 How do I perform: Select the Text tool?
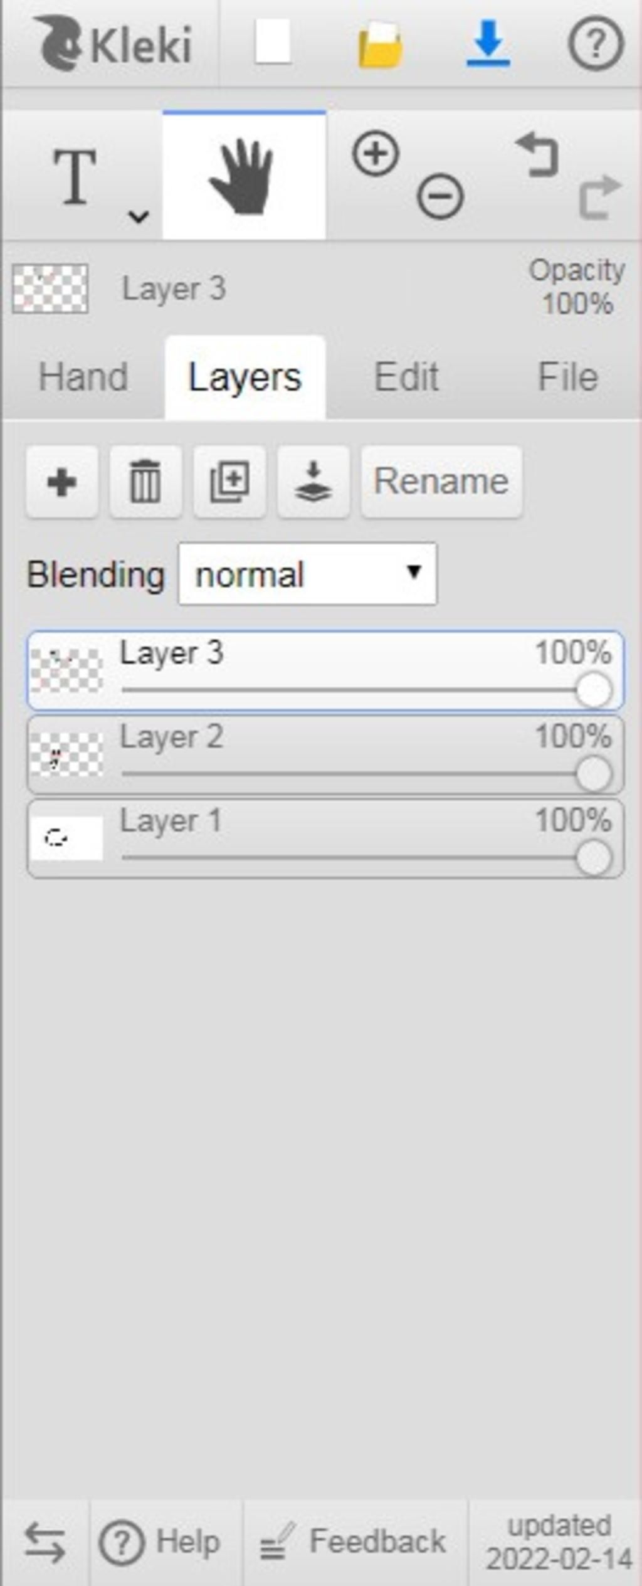tap(75, 177)
